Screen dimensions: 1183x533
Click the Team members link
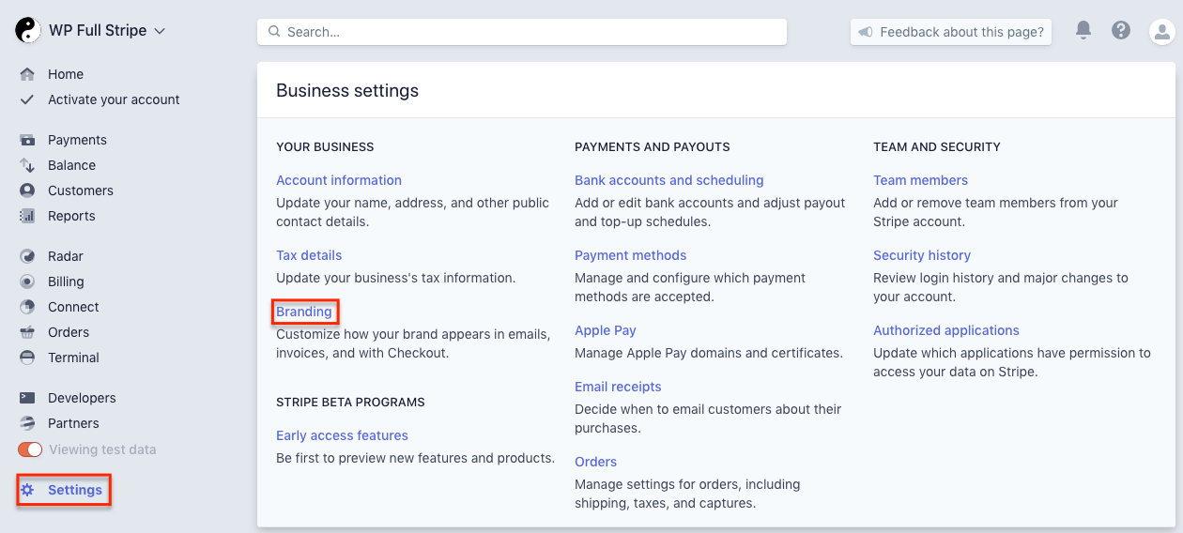pos(920,180)
